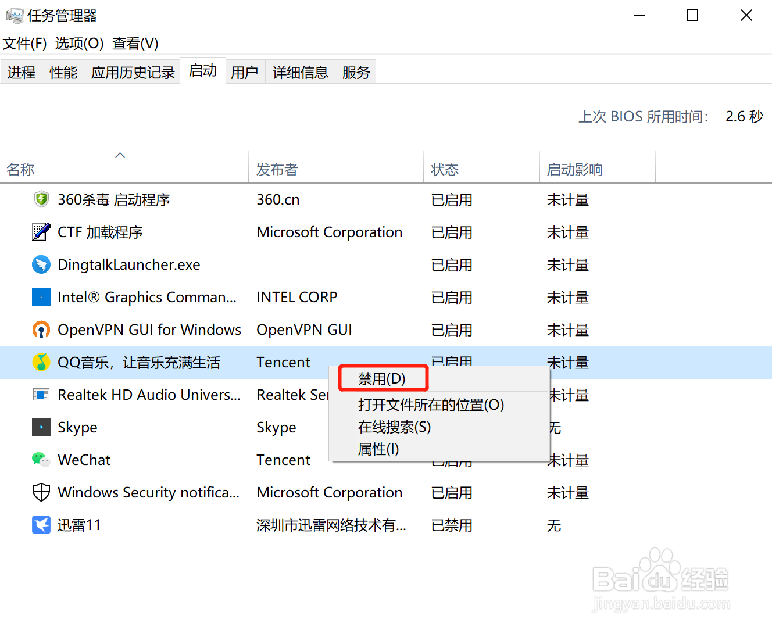Select the CTF 加载程序 entry
Viewport: 772px width, 630px height.
coord(100,232)
